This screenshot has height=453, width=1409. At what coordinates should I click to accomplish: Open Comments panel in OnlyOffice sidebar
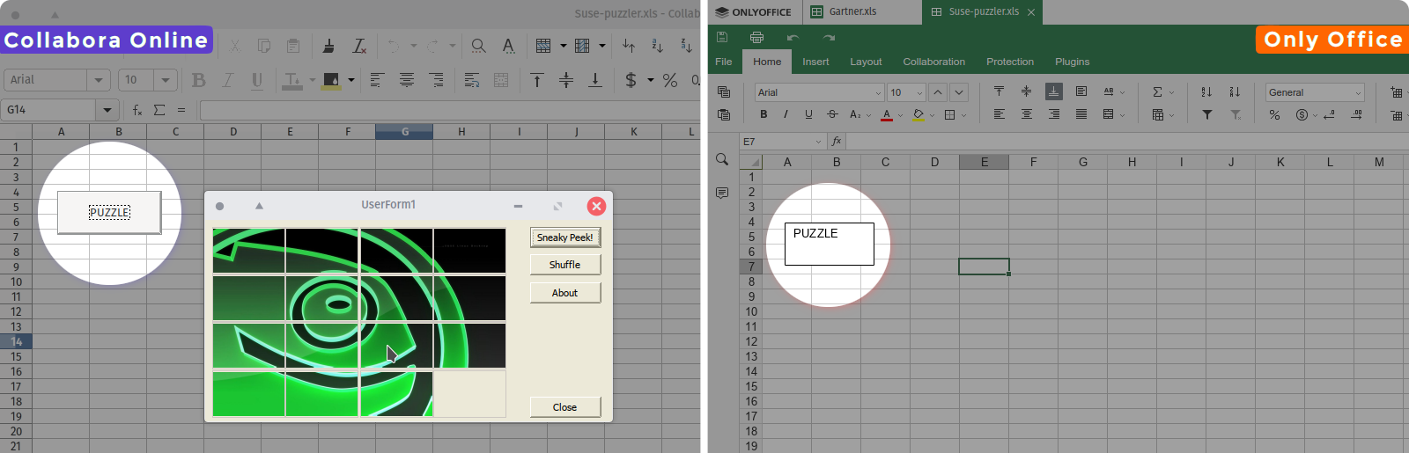[x=722, y=193]
